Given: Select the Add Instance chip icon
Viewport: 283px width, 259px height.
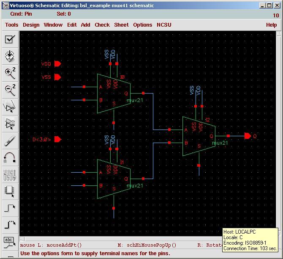Looking at the screenshot, I should coord(10,192).
